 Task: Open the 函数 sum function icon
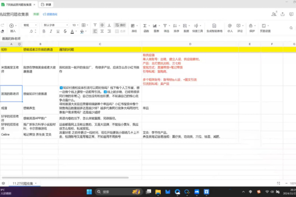point(145,26)
